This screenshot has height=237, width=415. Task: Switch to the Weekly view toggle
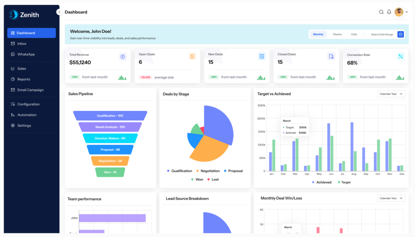click(x=337, y=34)
